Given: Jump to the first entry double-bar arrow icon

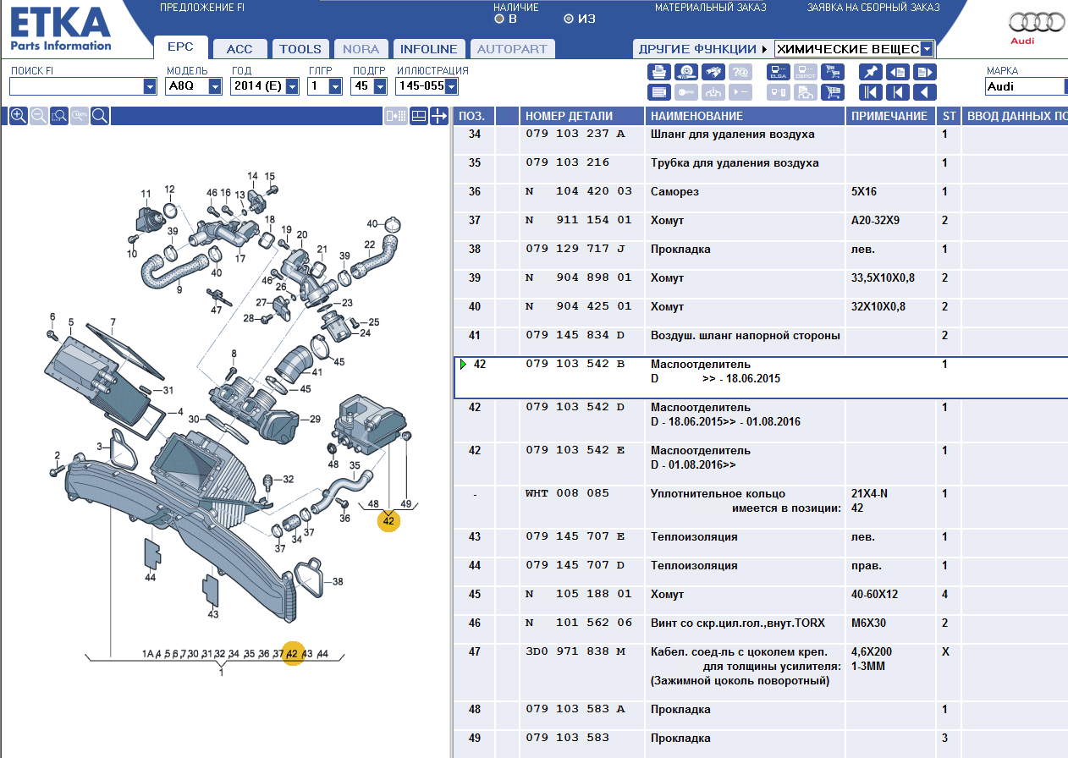Looking at the screenshot, I should [x=871, y=92].
